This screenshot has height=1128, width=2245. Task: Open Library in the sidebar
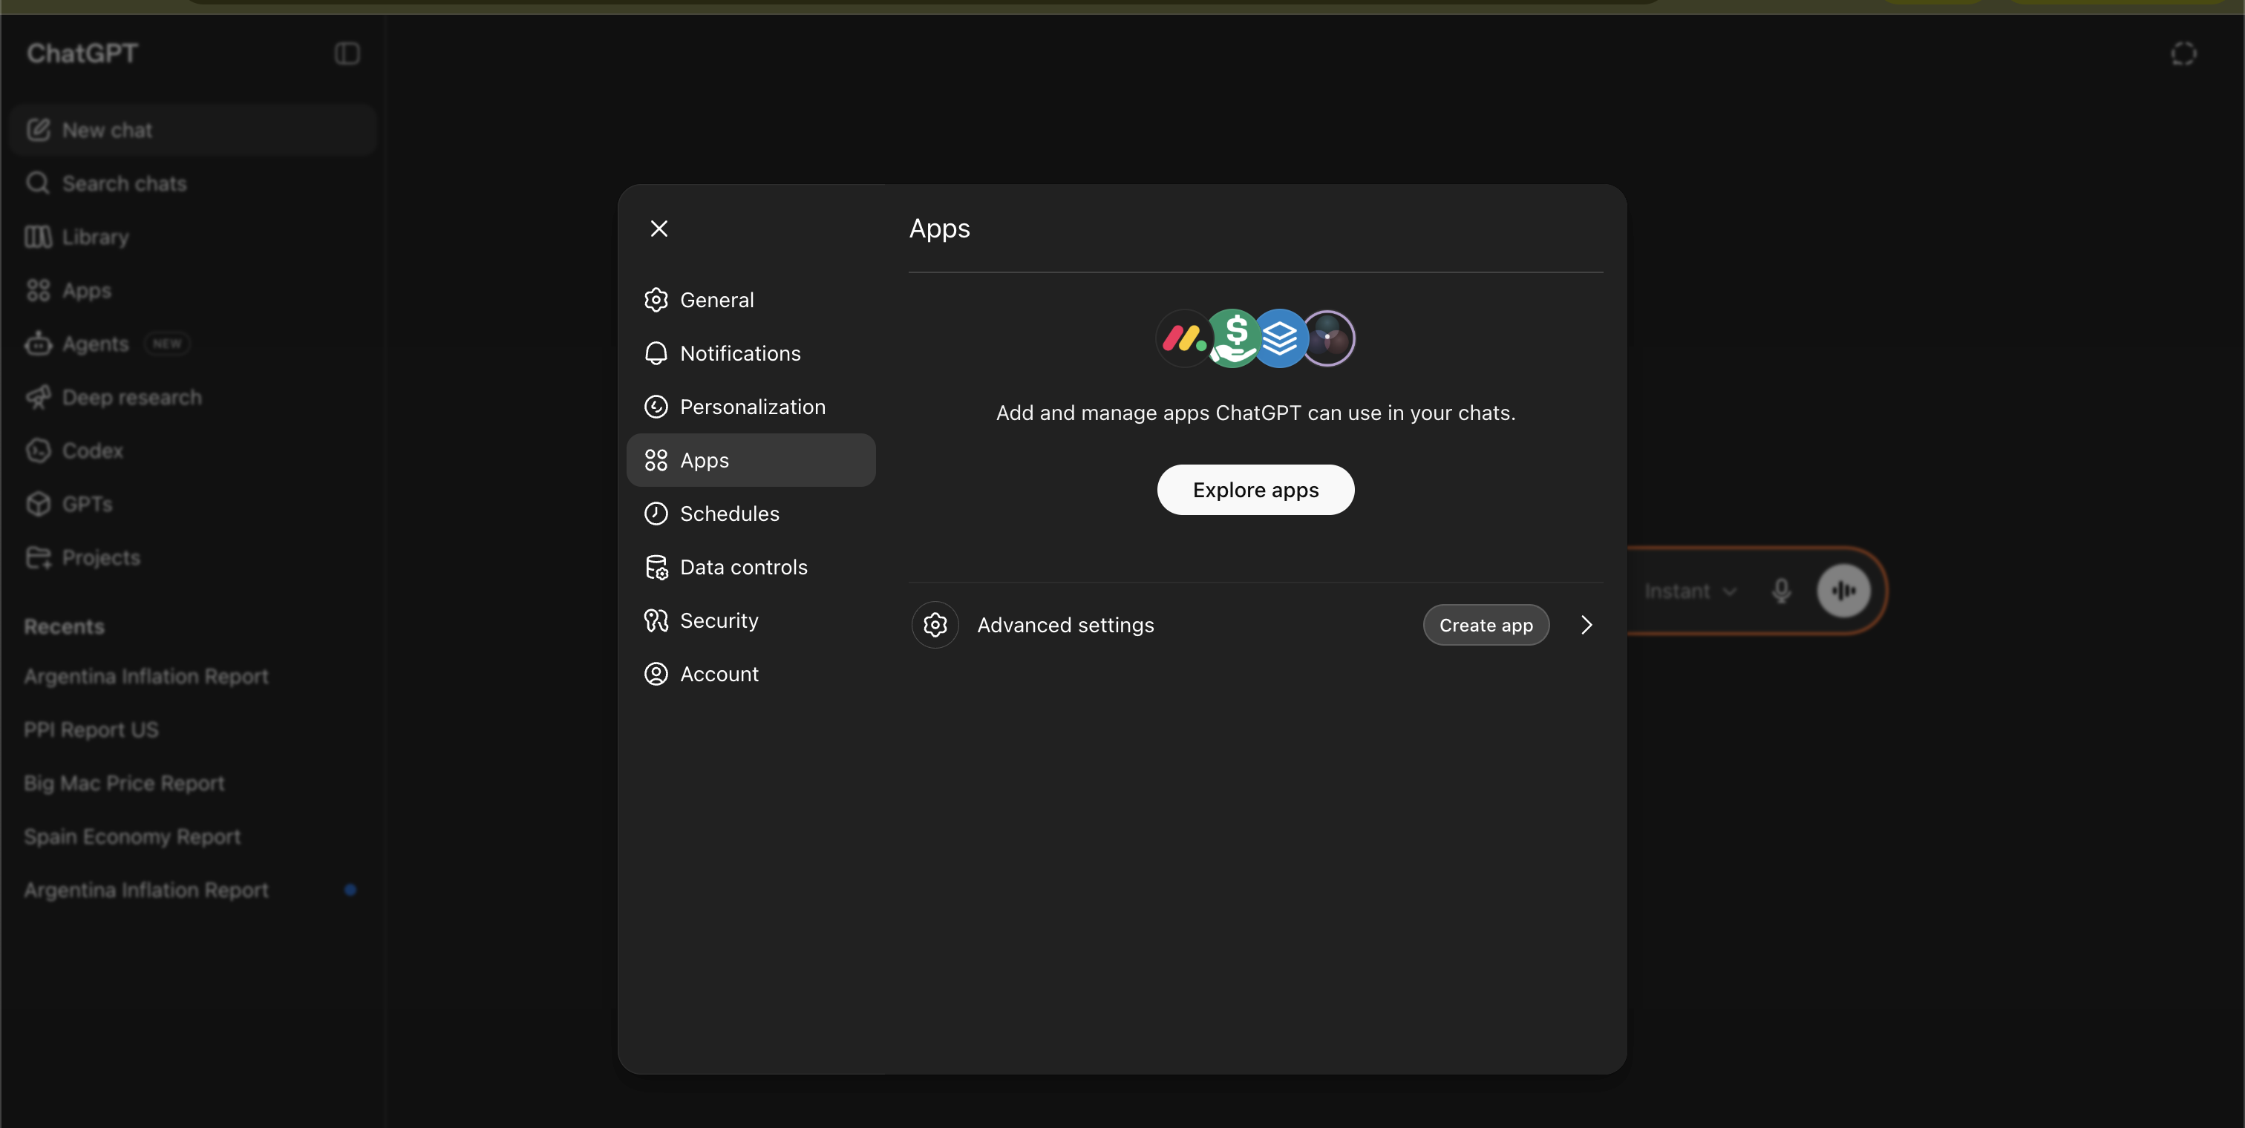point(192,237)
